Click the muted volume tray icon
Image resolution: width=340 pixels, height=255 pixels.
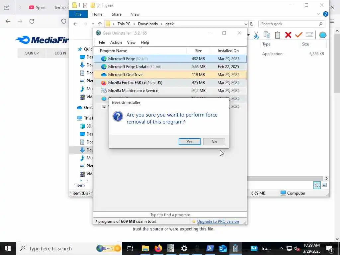click(297, 248)
